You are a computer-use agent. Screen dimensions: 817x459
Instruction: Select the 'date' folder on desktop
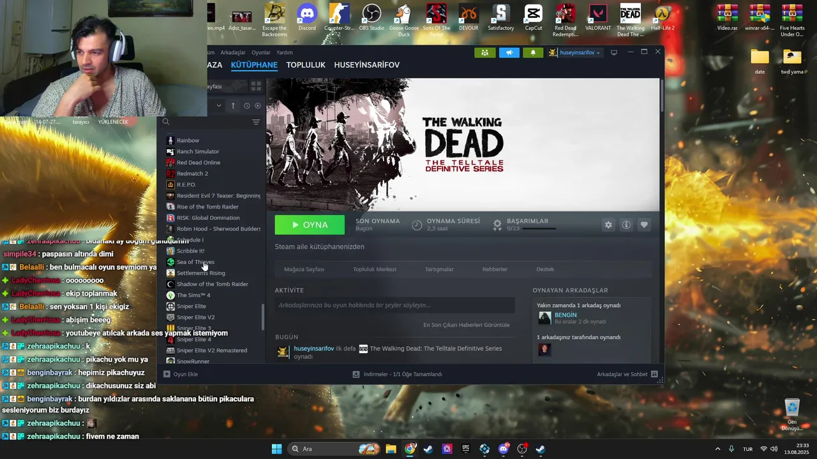click(760, 62)
